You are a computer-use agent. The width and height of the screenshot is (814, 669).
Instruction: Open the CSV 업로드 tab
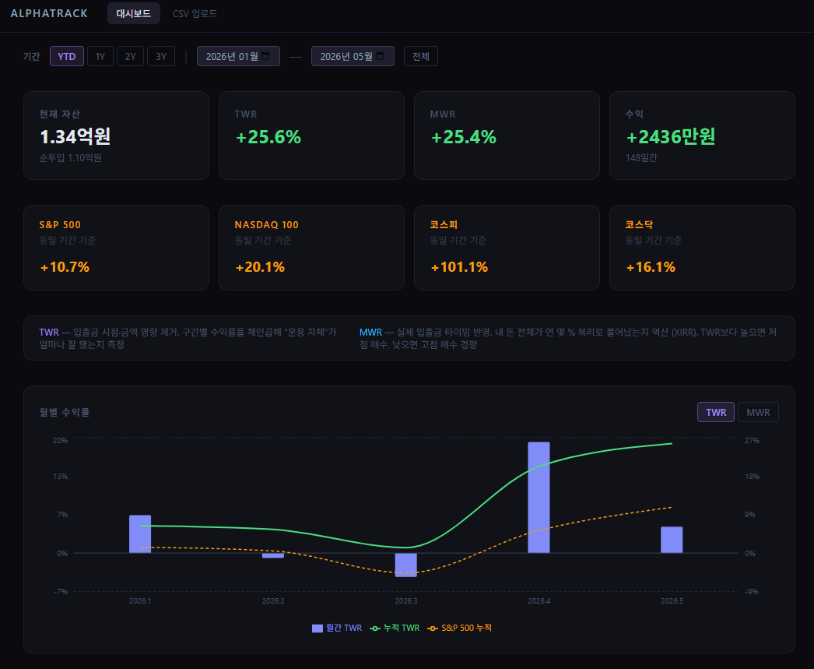coord(195,13)
